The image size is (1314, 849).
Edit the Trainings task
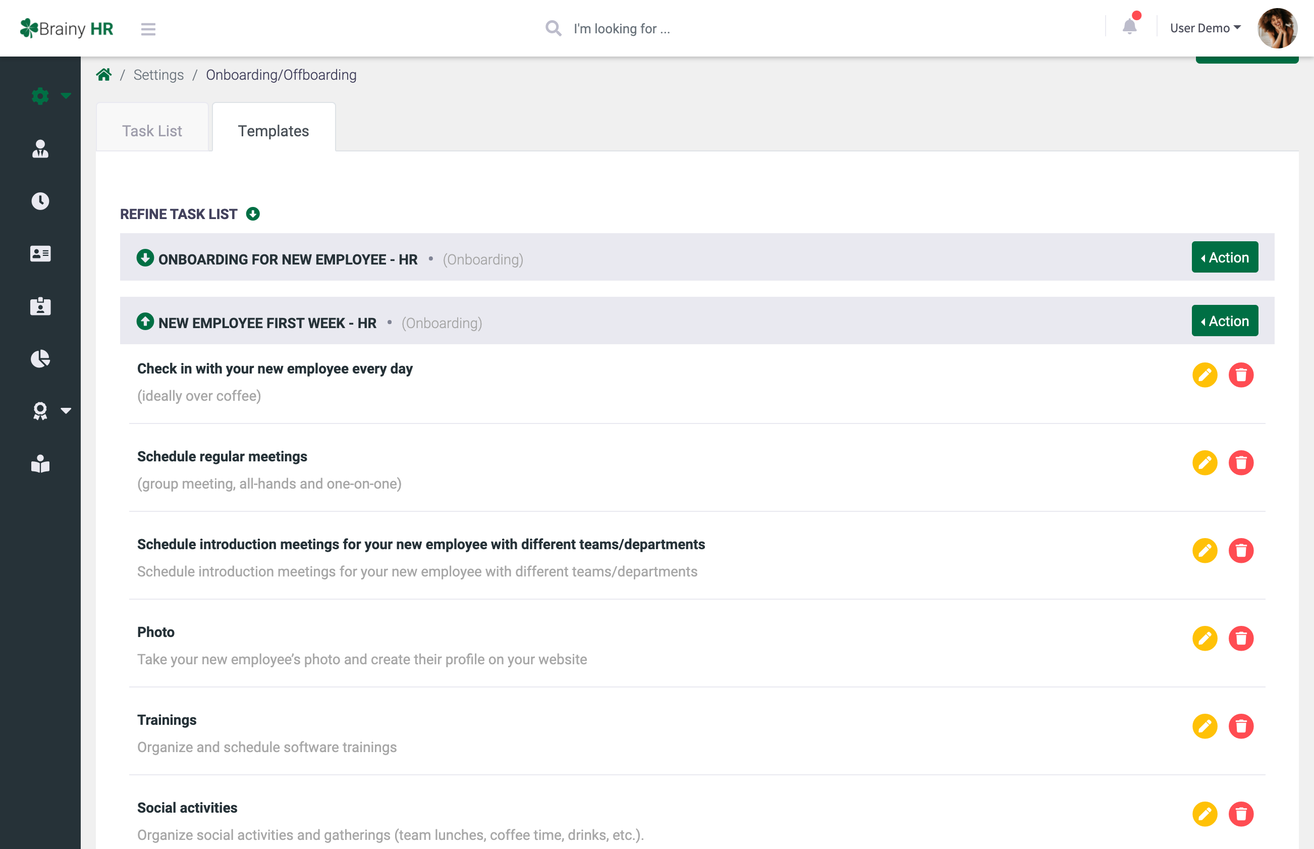[1205, 726]
